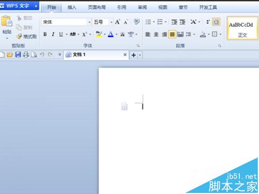Screen dimensions: 259x194
Task: Decrease font size with small A
Action: [126, 22]
